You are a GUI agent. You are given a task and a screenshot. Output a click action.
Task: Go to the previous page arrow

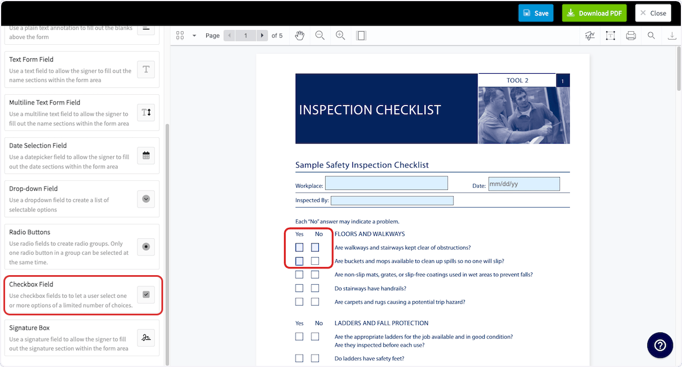(229, 36)
